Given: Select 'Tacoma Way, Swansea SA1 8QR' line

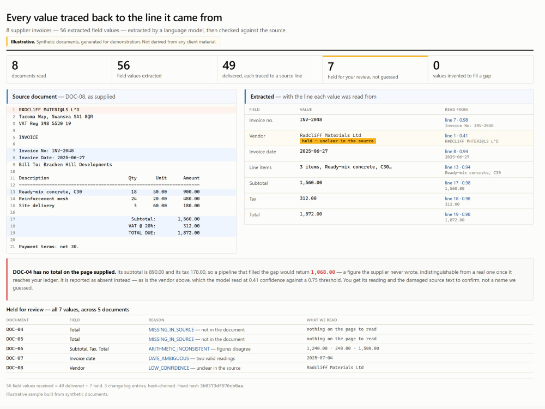Looking at the screenshot, I should [122, 117].
